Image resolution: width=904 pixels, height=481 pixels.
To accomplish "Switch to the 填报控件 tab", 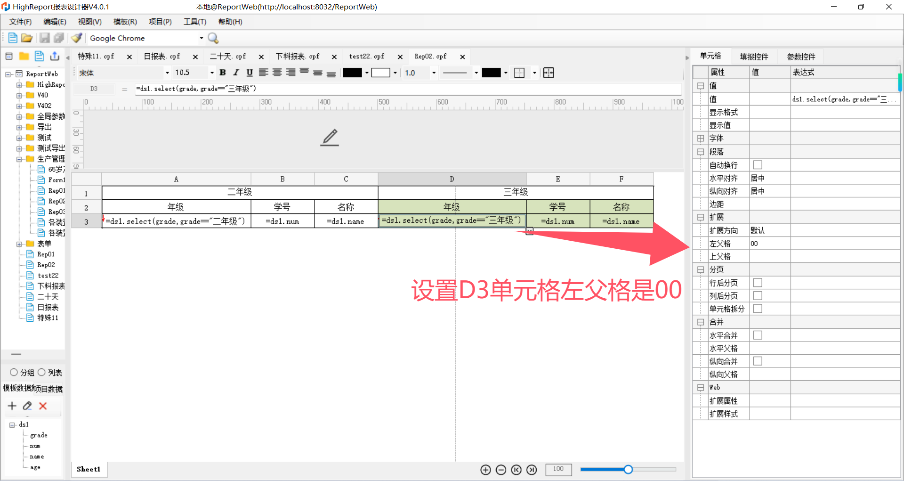I will (754, 57).
